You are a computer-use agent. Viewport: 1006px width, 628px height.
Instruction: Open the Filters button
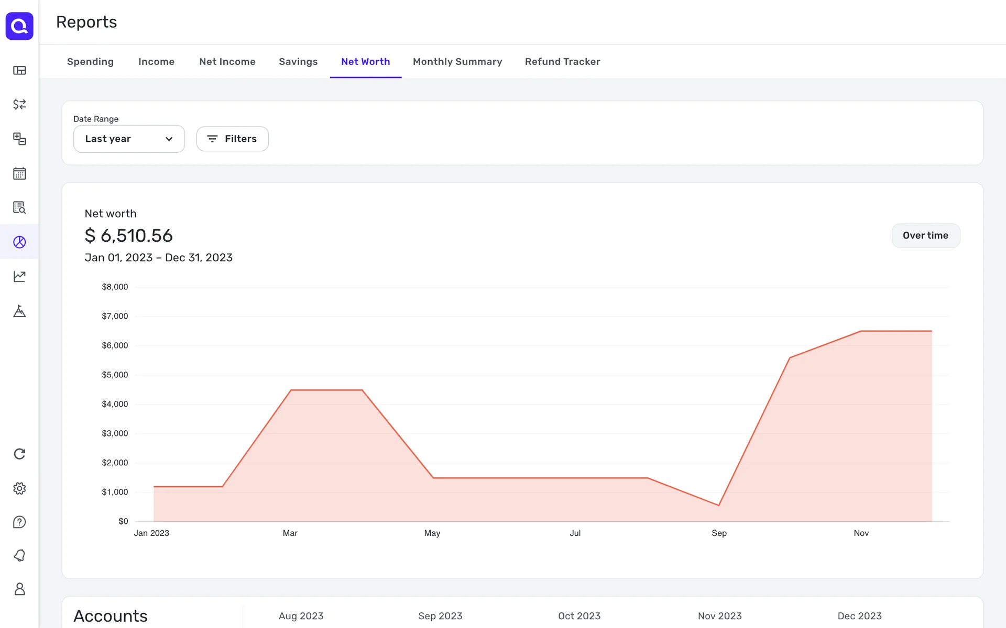point(232,139)
